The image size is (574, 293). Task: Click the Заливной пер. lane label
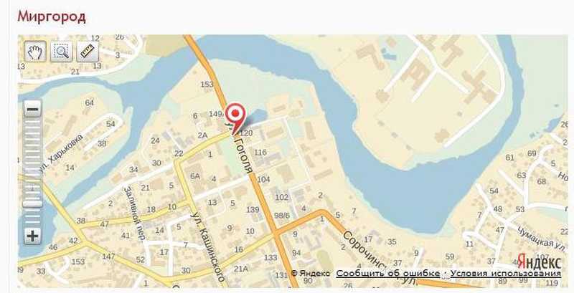[133, 213]
